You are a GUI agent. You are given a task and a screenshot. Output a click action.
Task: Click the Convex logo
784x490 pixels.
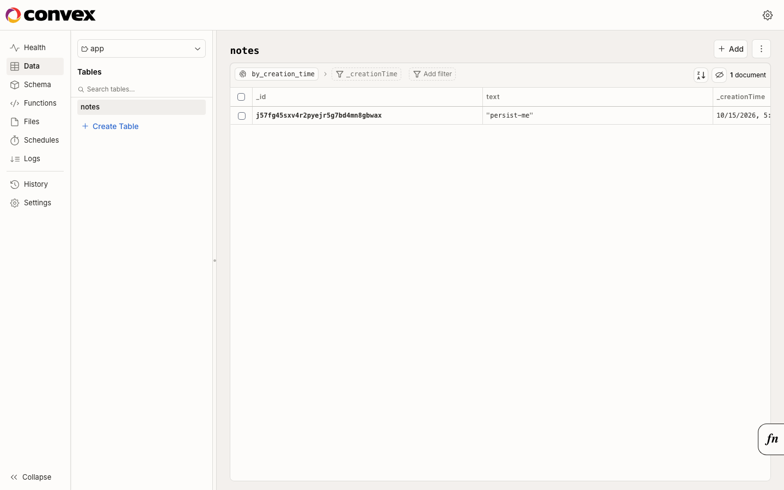click(x=51, y=15)
